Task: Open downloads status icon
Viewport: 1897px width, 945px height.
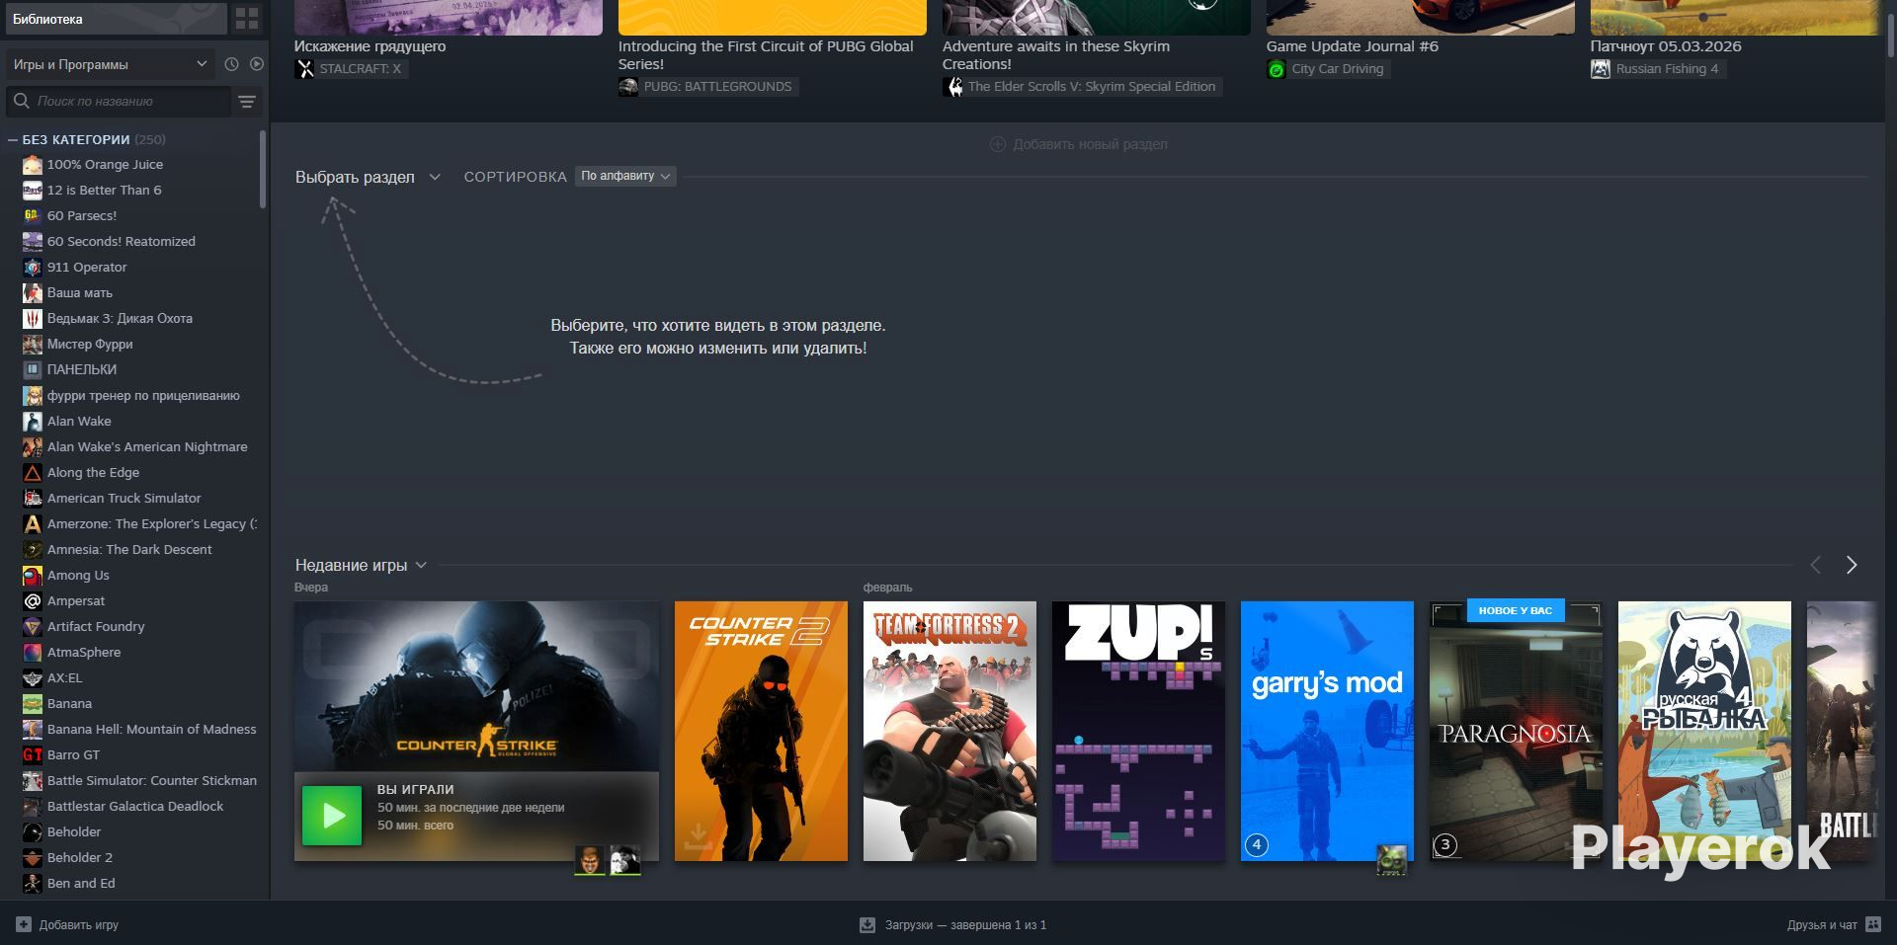Action: [x=867, y=925]
